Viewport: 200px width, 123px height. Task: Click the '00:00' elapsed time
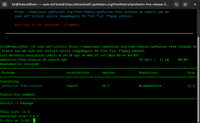tap(183, 60)
